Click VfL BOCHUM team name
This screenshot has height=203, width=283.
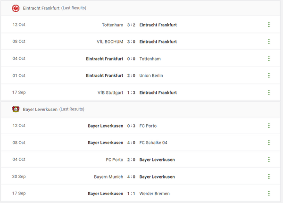click(110, 42)
